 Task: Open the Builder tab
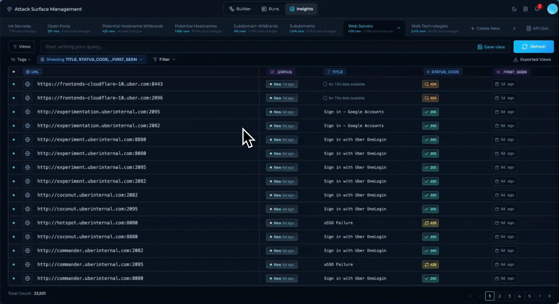[x=240, y=9]
